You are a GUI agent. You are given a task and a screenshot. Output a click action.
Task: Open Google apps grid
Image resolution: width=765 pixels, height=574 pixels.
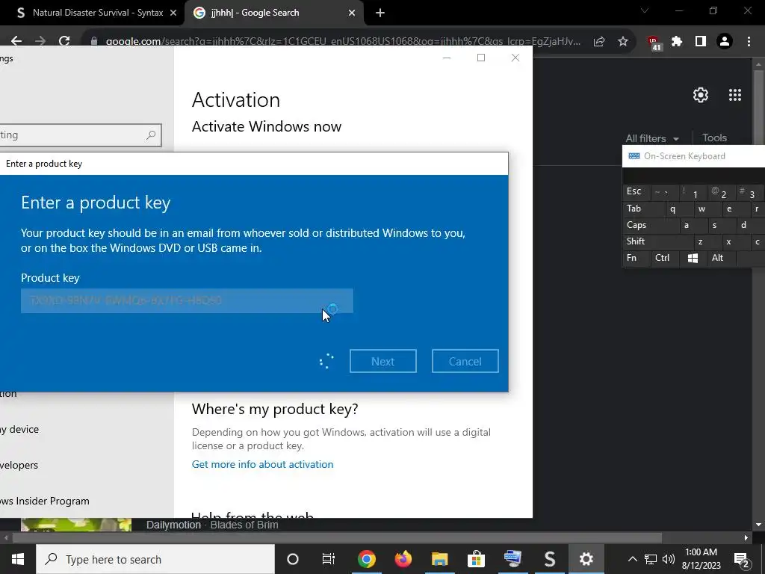pos(735,95)
